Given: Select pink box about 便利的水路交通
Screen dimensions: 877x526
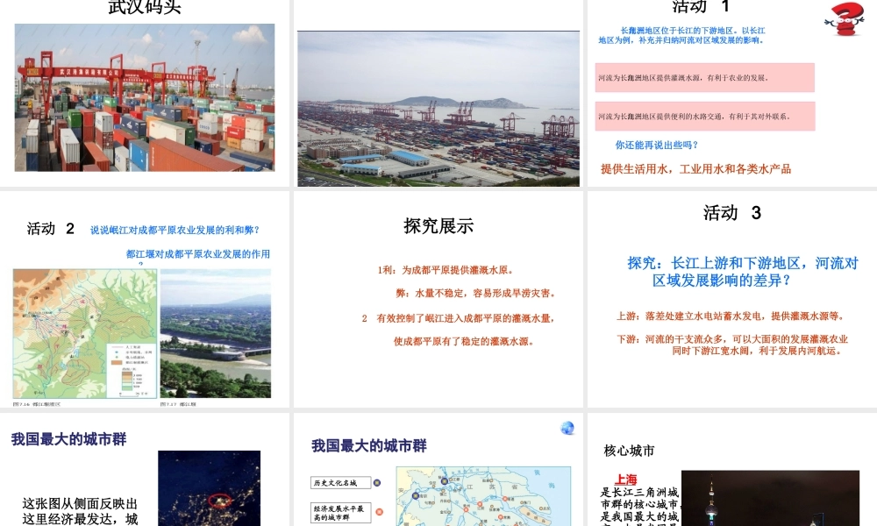Looking at the screenshot, I should pyautogui.click(x=705, y=117).
